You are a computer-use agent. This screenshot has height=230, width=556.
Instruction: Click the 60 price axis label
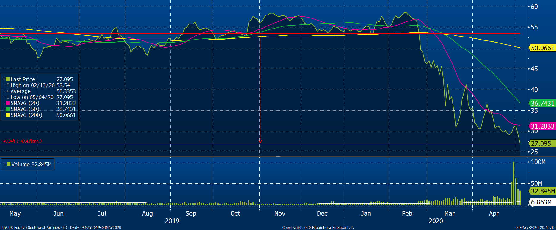[534, 7]
